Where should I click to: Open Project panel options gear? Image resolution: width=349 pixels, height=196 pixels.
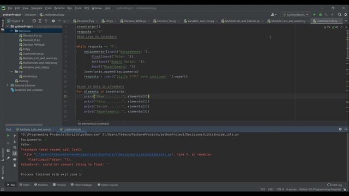(x=53, y=21)
